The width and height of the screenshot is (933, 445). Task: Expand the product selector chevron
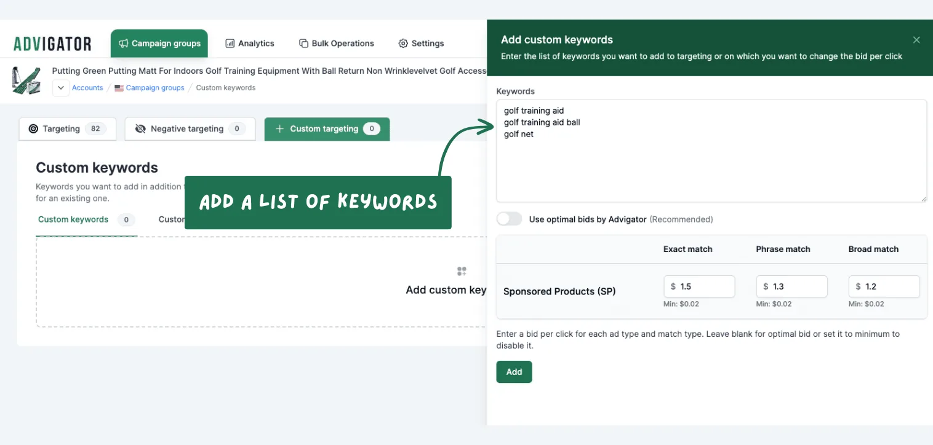[60, 88]
